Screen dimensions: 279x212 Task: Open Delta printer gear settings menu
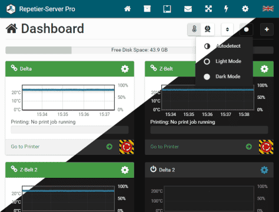125,69
